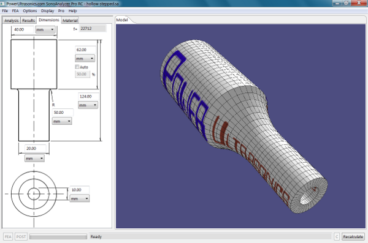Expand the unit dropdown under 124.00 length
The width and height of the screenshot is (368, 243).
click(x=88, y=105)
